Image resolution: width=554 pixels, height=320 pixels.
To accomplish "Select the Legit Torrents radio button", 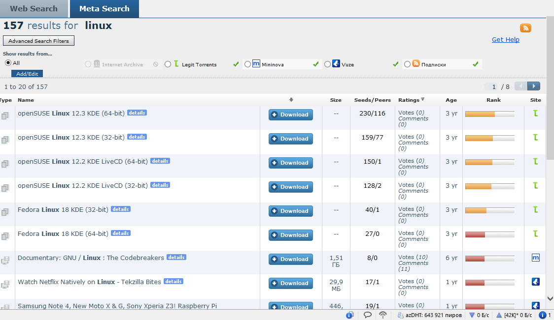I will pyautogui.click(x=168, y=64).
